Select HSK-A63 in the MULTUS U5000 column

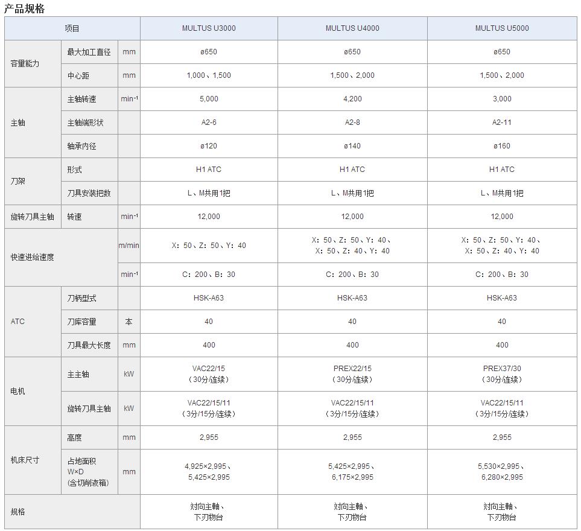502,298
